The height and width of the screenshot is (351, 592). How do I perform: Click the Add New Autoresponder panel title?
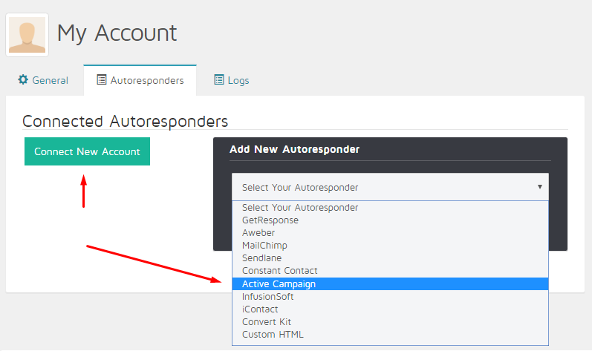(x=294, y=149)
